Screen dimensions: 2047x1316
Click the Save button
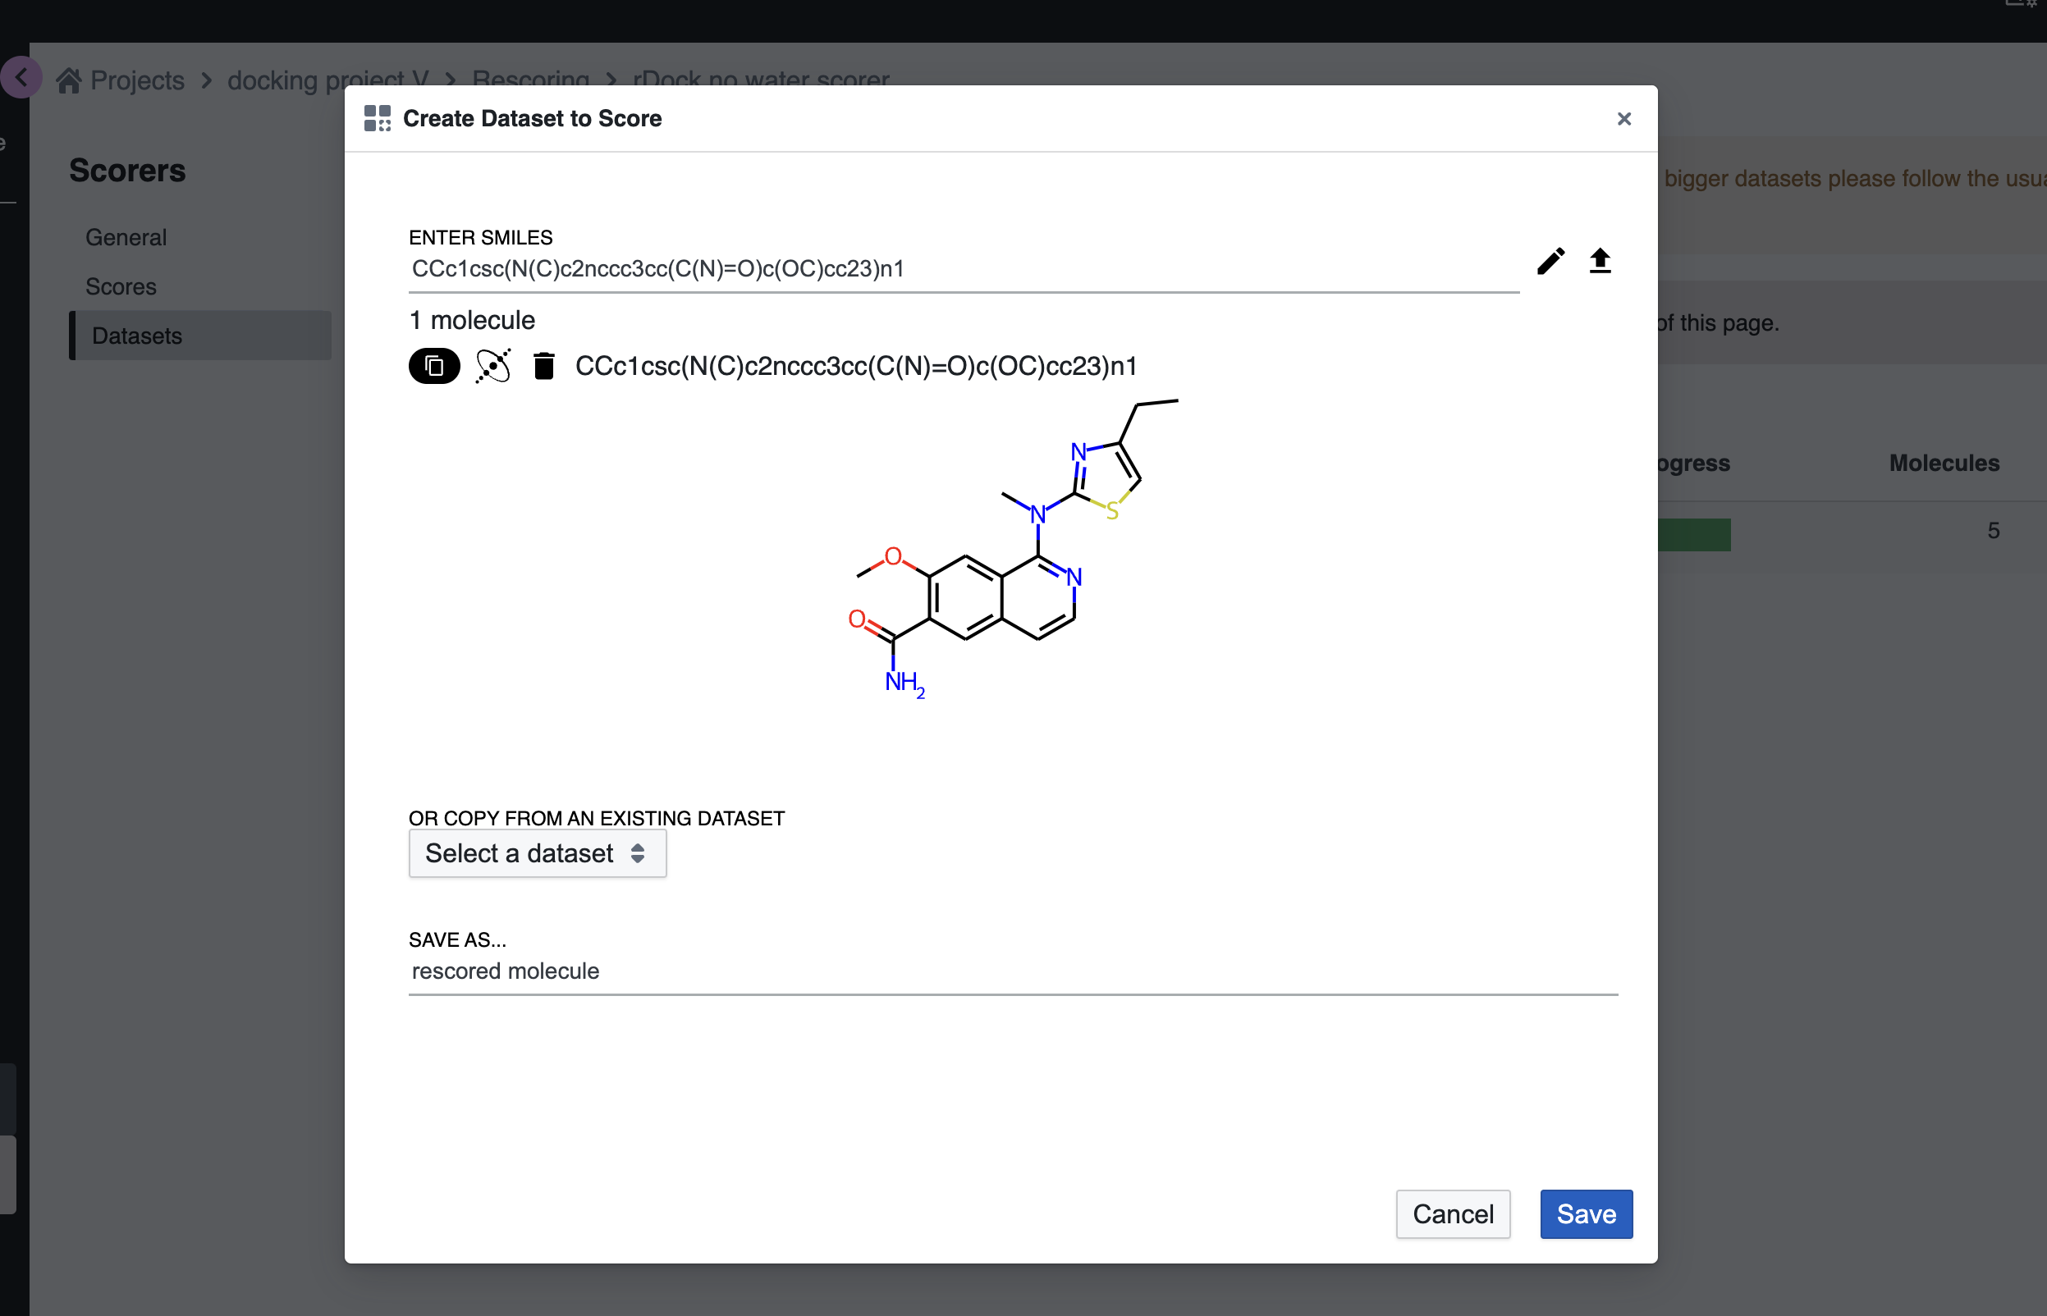1586,1213
